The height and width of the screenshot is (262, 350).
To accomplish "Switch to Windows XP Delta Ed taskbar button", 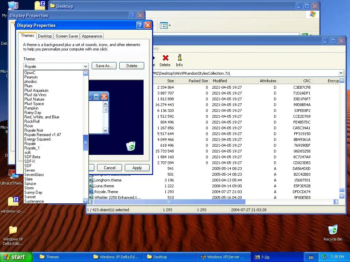I will [116, 257].
